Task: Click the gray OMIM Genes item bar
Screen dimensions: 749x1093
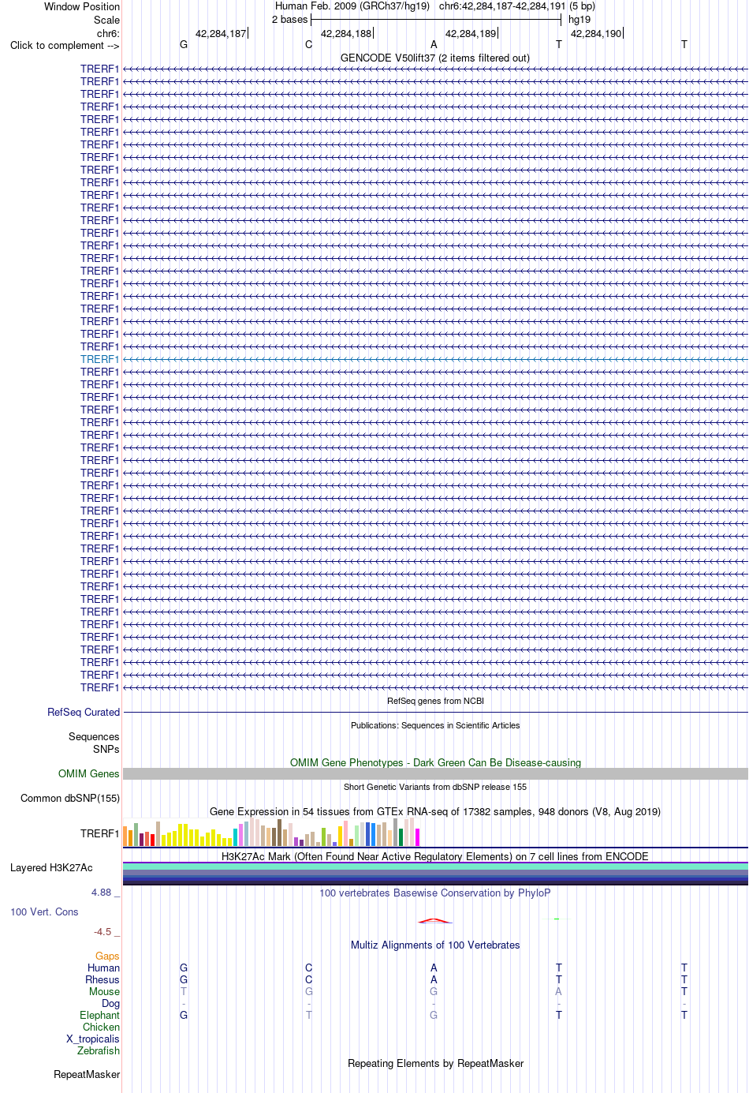Action: click(x=435, y=773)
